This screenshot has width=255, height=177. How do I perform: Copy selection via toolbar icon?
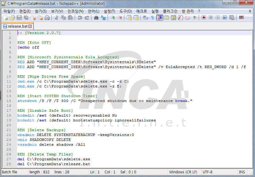[63, 17]
